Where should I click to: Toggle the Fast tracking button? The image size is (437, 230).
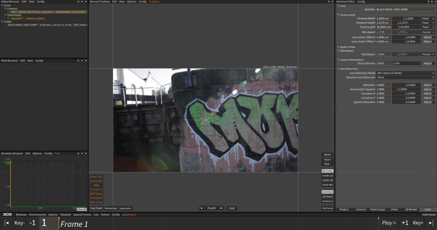pos(232,208)
